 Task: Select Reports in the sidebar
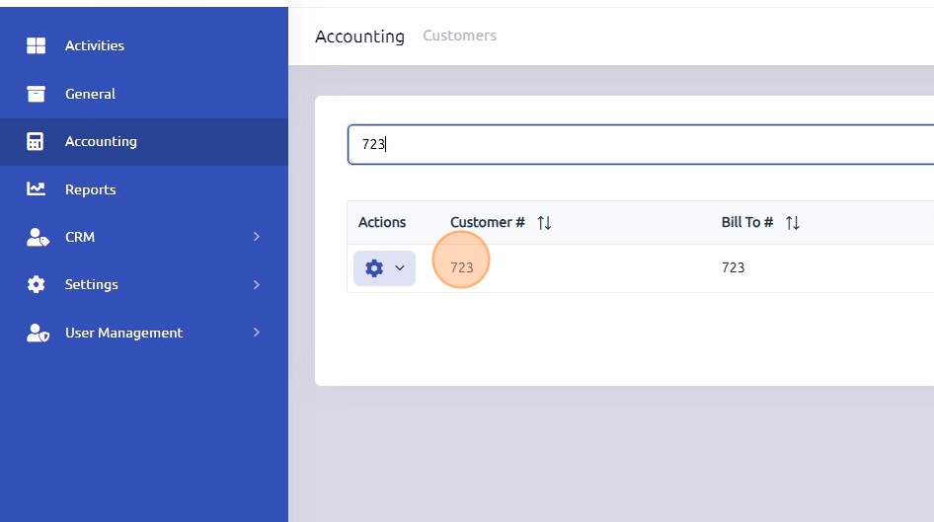90,189
